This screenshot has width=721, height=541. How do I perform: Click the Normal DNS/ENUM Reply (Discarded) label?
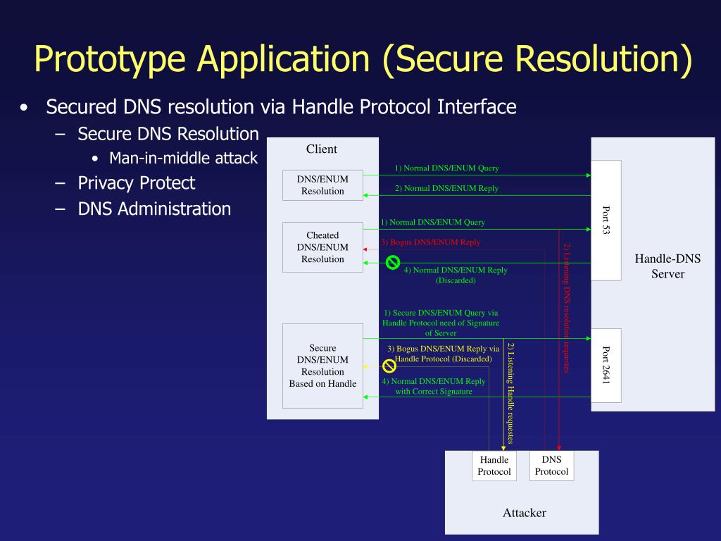[x=456, y=275]
